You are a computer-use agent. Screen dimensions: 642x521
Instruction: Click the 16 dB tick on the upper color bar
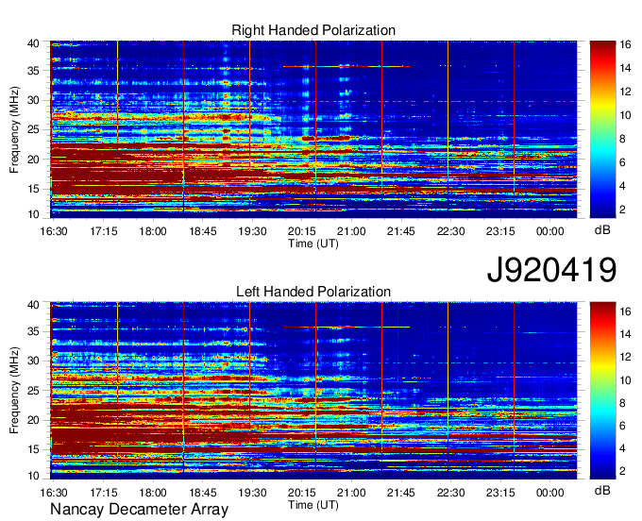(625, 44)
